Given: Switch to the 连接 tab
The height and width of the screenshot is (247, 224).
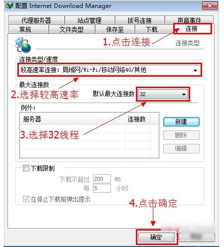Looking at the screenshot, I should tap(193, 29).
